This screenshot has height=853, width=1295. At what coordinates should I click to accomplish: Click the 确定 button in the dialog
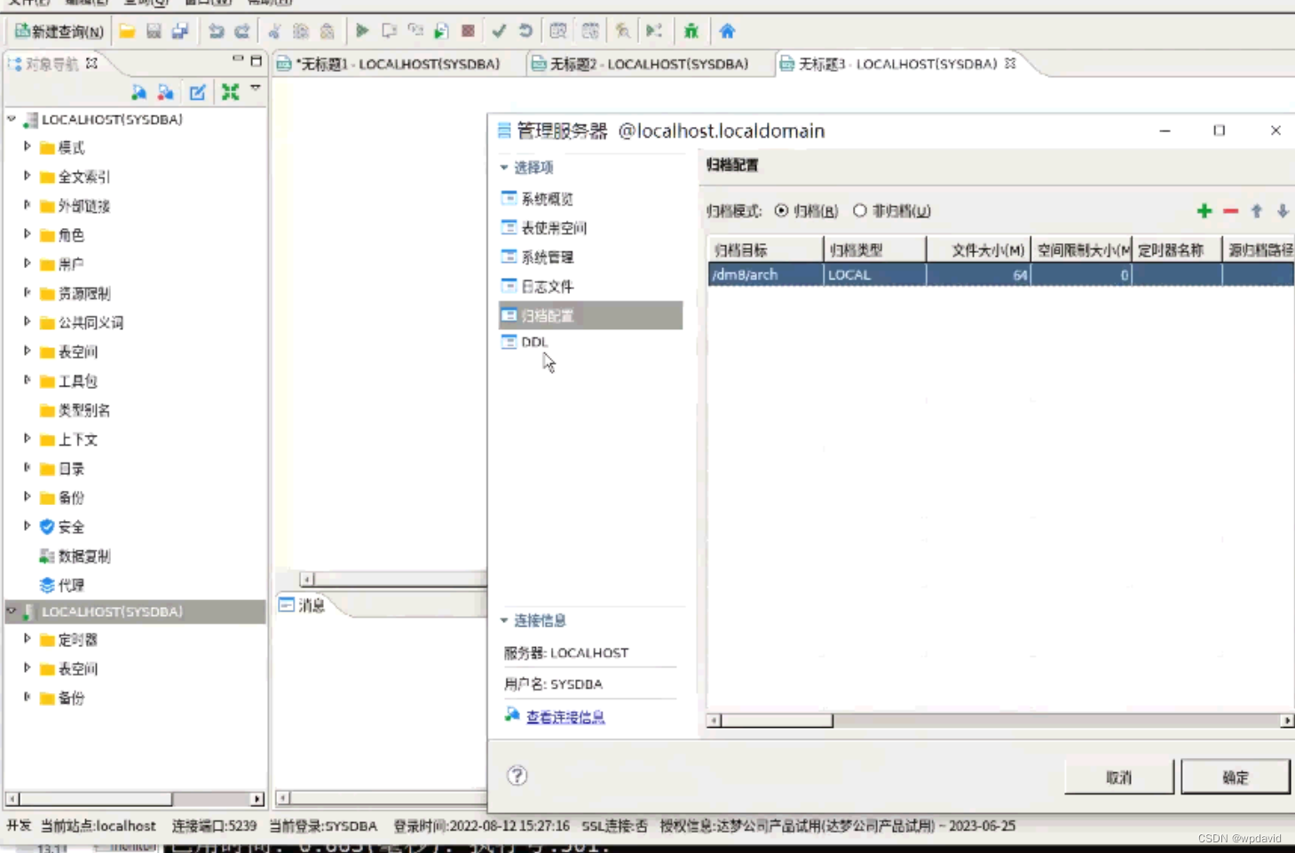point(1235,776)
